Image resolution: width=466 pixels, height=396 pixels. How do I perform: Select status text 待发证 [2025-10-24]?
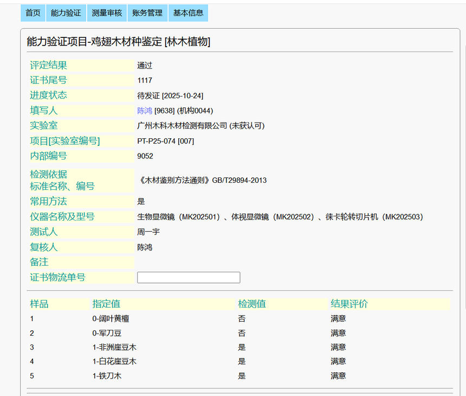click(170, 95)
